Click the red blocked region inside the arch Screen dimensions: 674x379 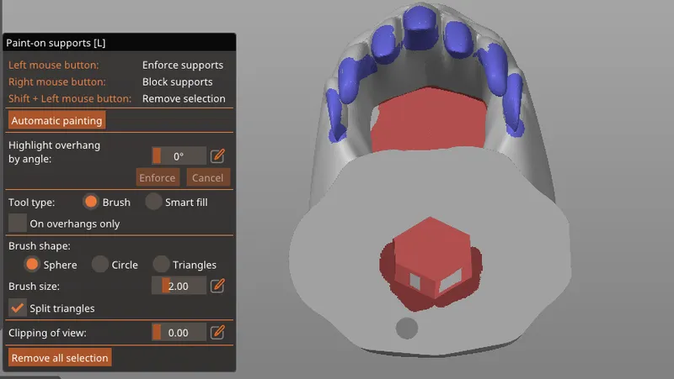click(430, 122)
